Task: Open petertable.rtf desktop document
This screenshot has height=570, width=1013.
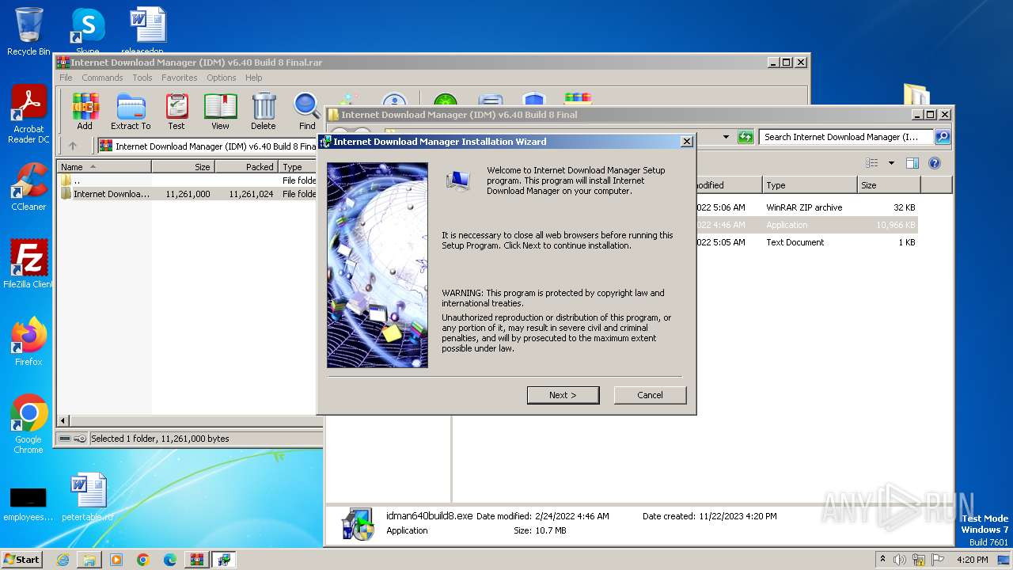Action: tap(87, 496)
